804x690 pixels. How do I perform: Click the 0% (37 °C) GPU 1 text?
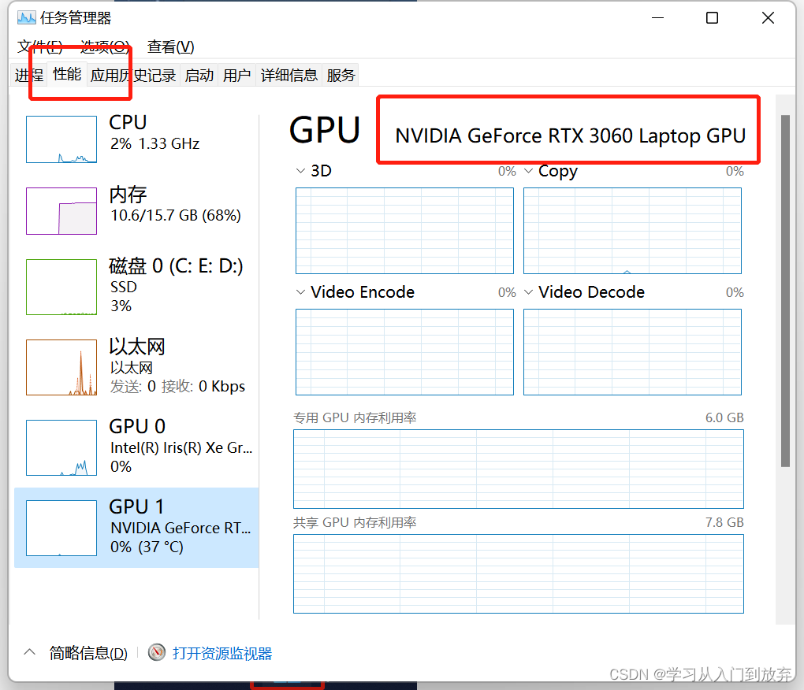click(147, 547)
